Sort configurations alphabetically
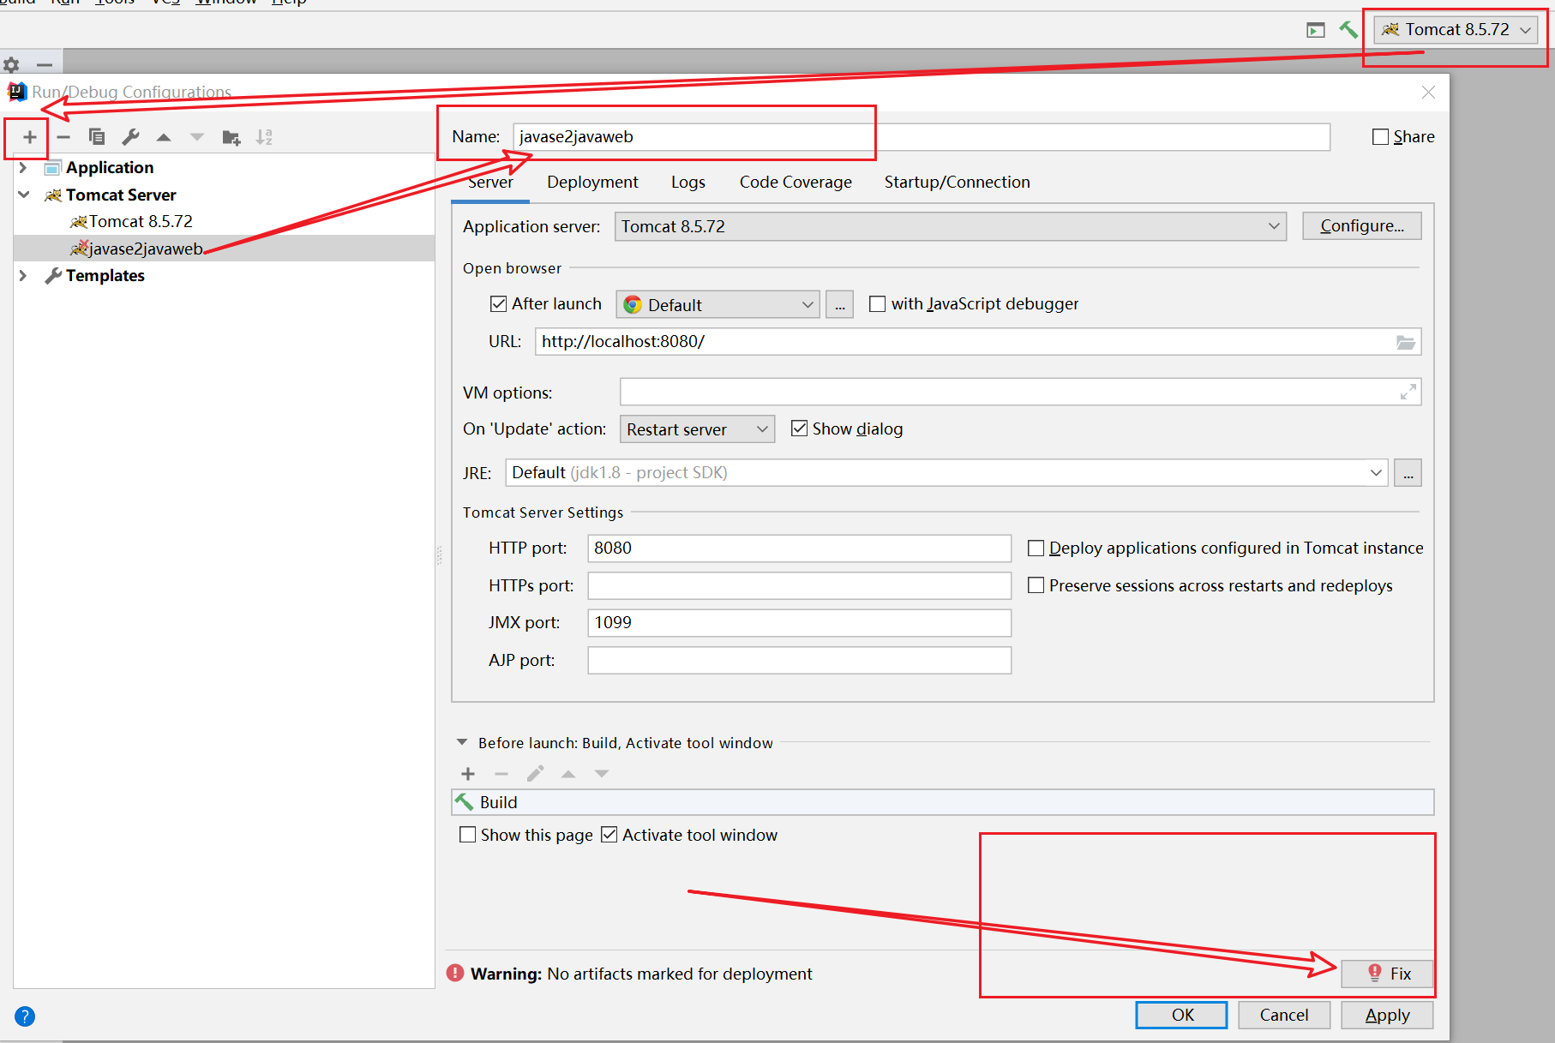This screenshot has height=1043, width=1555. point(264,137)
